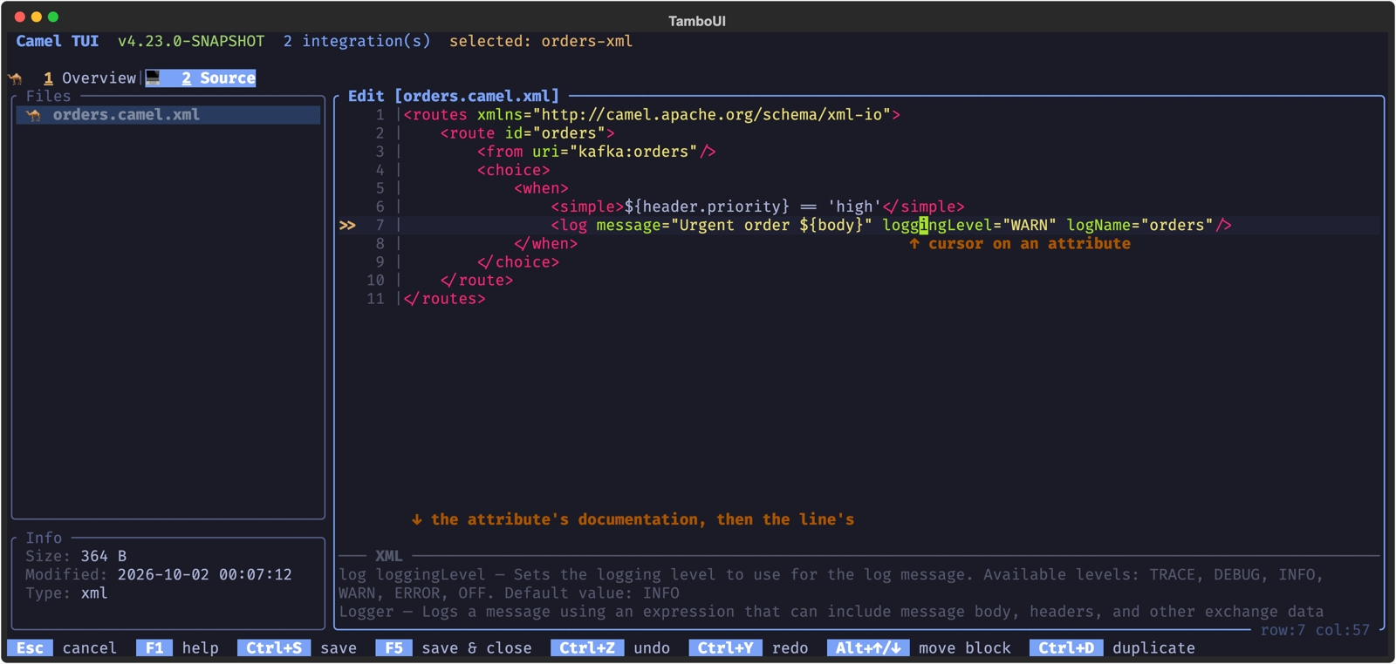Click the Ctrl+Y redo shortcut
1396x664 pixels.
(749, 648)
